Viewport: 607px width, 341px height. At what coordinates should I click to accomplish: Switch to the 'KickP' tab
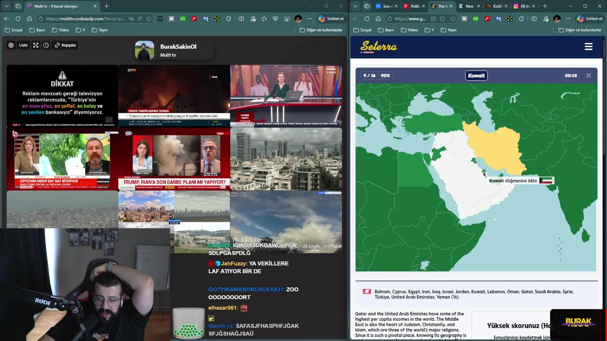click(497, 6)
